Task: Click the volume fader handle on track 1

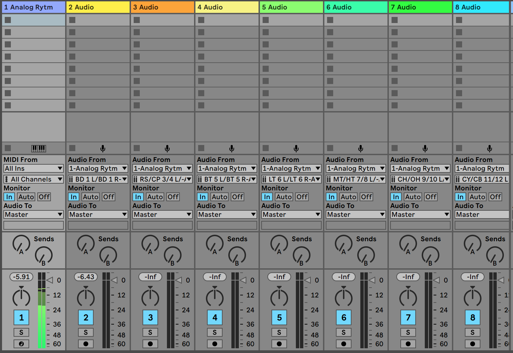Action: point(50,280)
